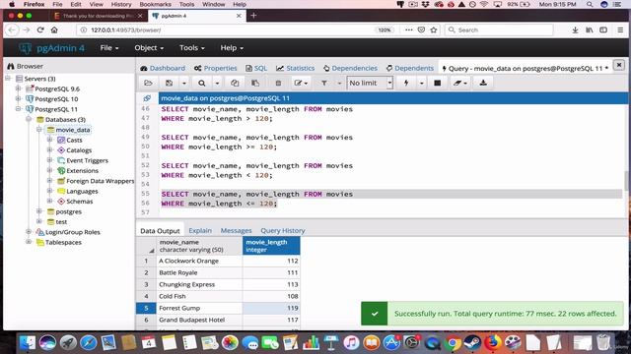This screenshot has width=631, height=354.
Task: Select movie_data database in tree
Action: coord(72,130)
